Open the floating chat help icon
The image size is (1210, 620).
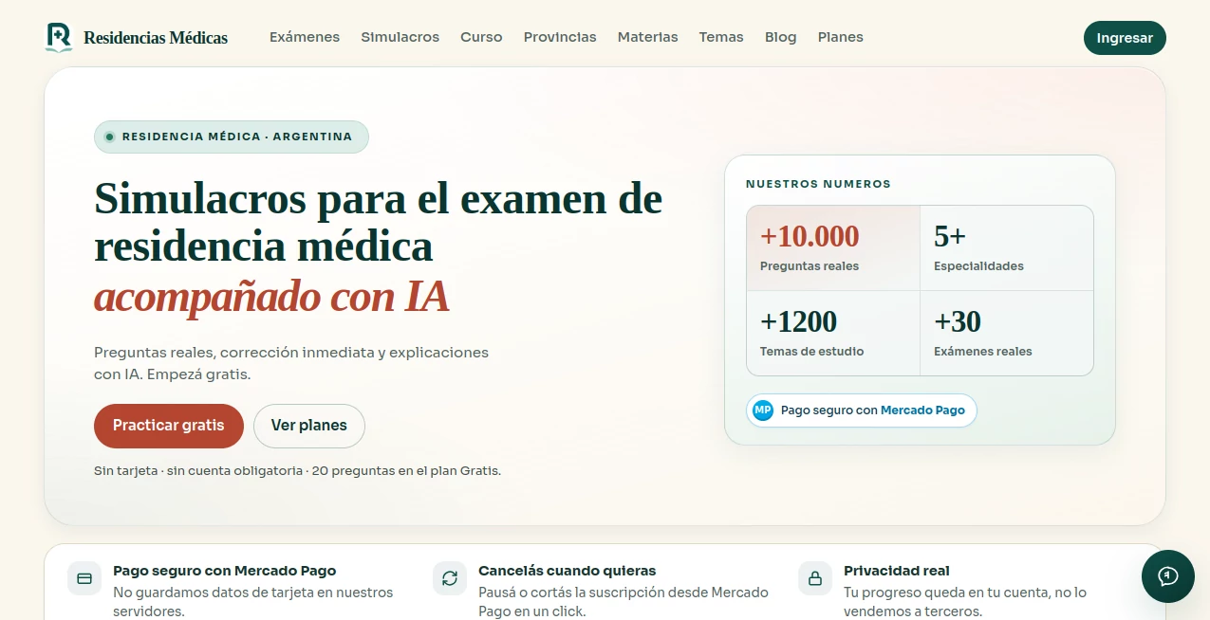tap(1168, 576)
